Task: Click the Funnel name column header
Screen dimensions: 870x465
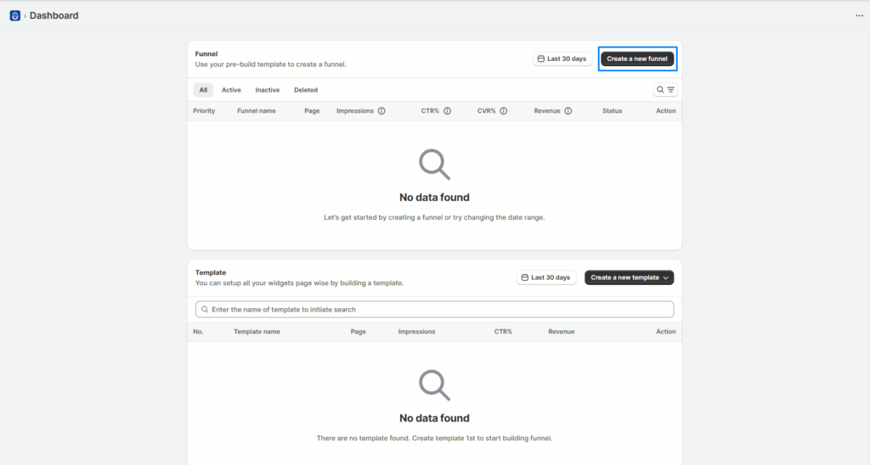Action: click(256, 111)
